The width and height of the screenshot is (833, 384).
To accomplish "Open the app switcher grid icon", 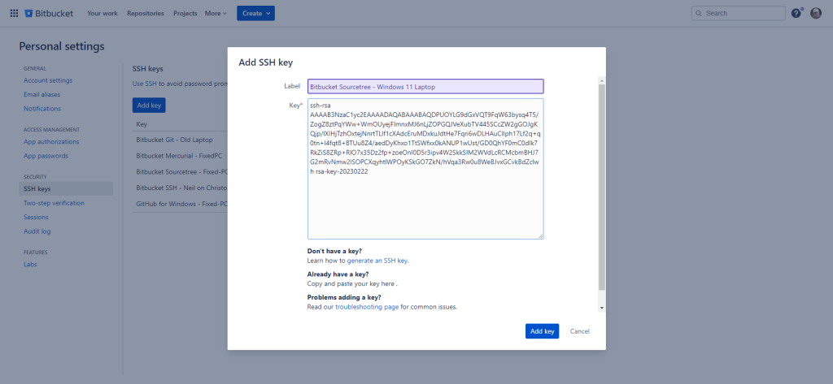I will click(x=14, y=14).
